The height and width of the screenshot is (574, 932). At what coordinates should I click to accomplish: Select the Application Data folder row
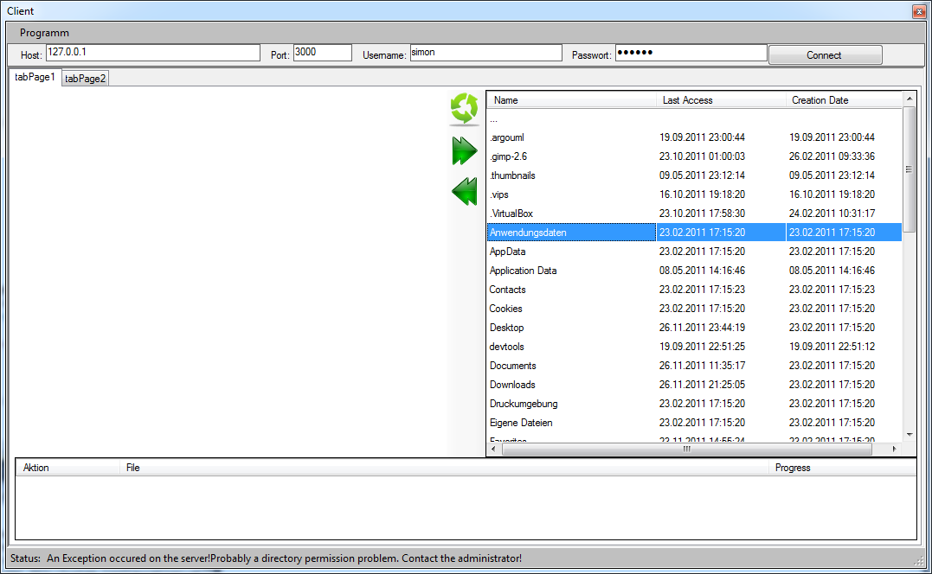pyautogui.click(x=694, y=270)
